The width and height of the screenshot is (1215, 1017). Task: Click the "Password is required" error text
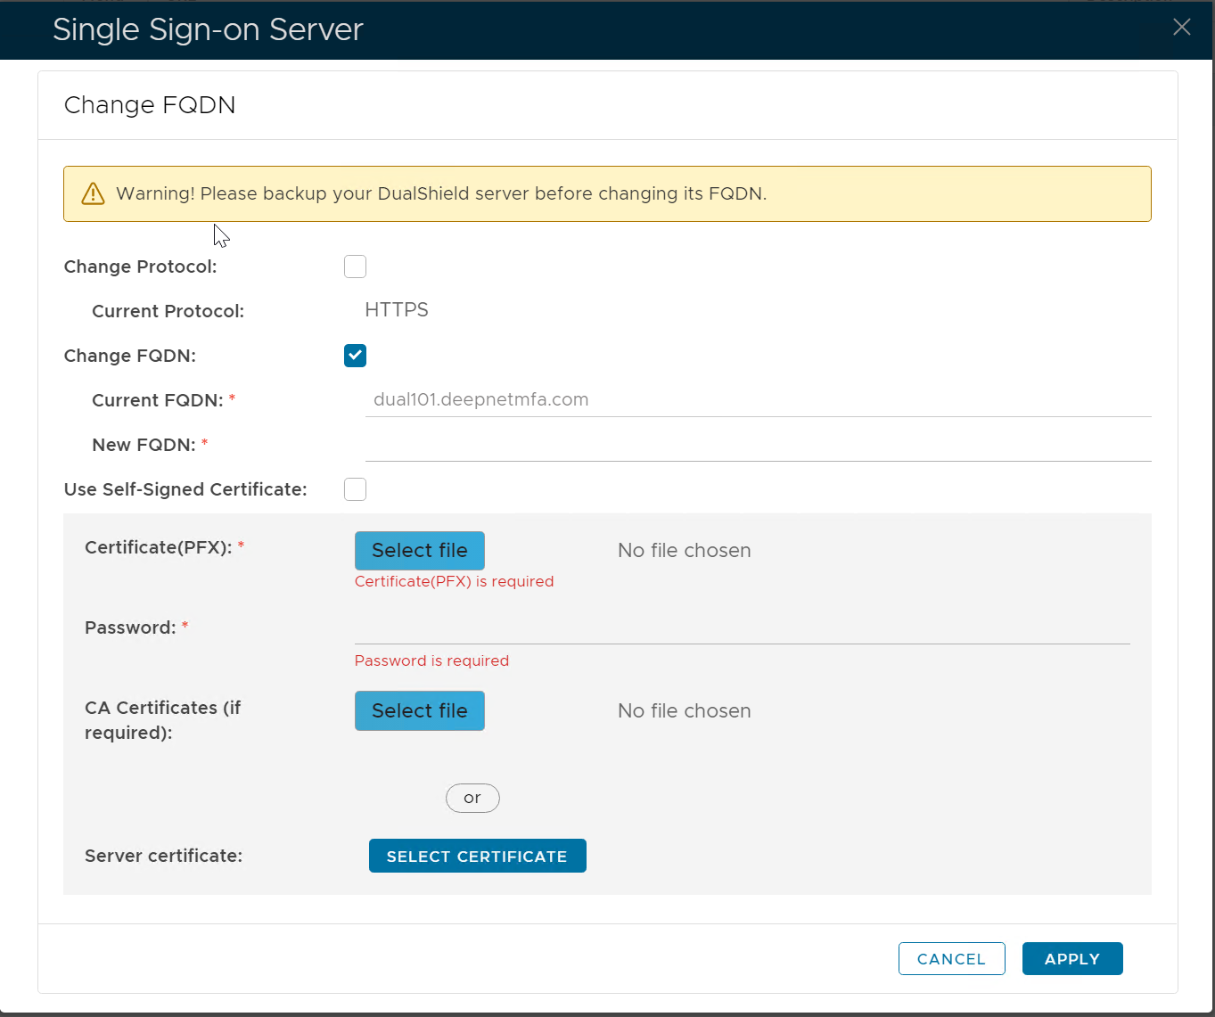[x=431, y=660]
